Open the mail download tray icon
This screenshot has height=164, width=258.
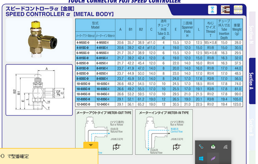point(213,146)
